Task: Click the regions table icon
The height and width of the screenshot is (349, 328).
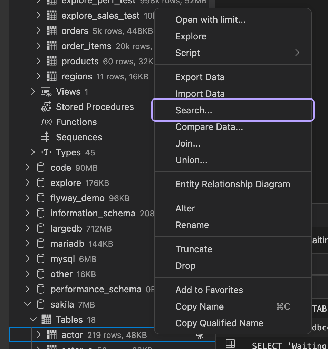Action: (51, 76)
